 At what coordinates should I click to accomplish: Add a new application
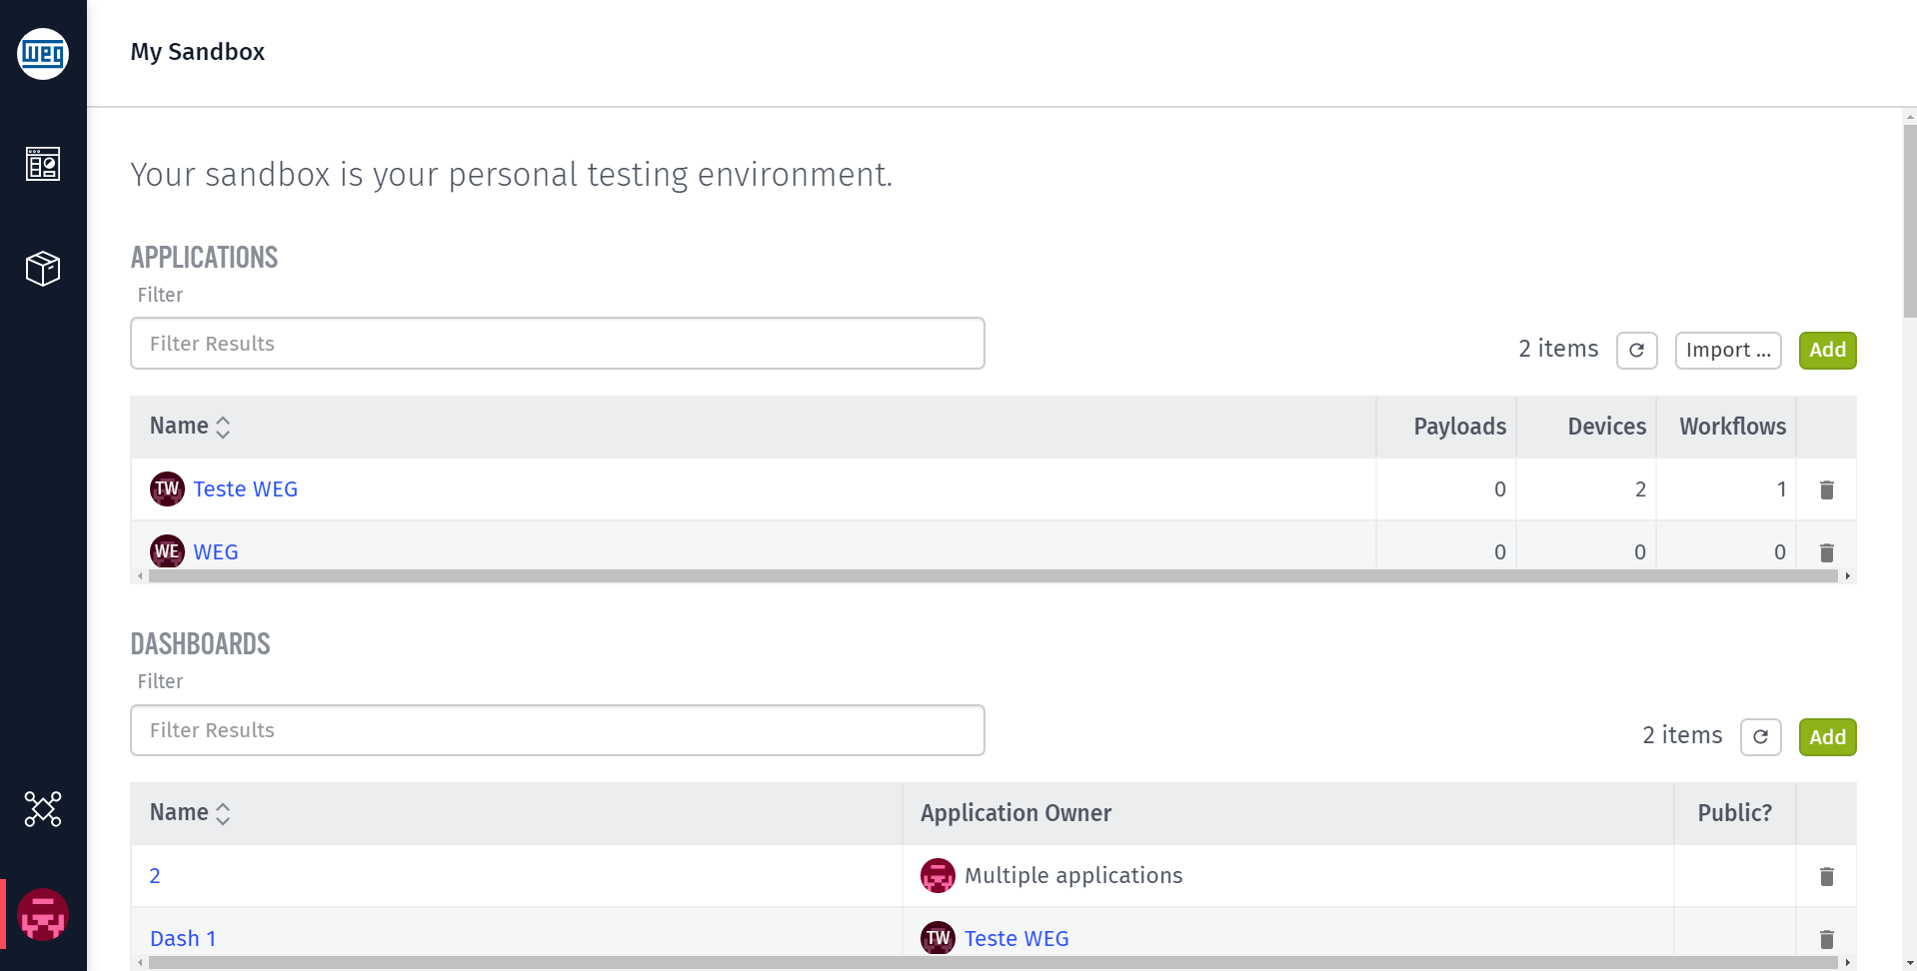click(x=1827, y=351)
